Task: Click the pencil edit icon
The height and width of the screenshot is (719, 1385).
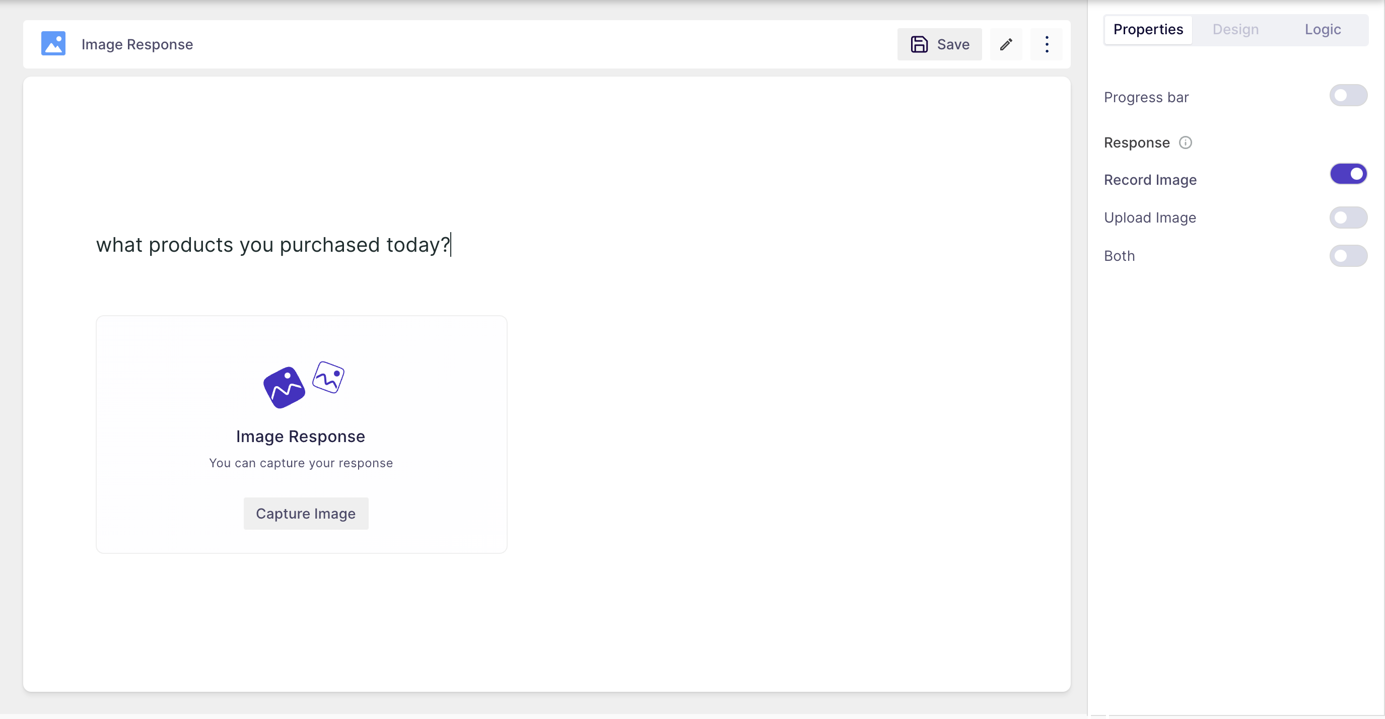Action: click(1006, 44)
